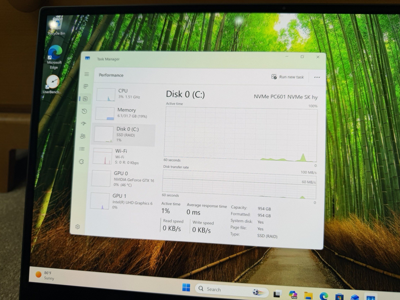Open Microsoft 365 Copilot from taskbar

pos(293,295)
